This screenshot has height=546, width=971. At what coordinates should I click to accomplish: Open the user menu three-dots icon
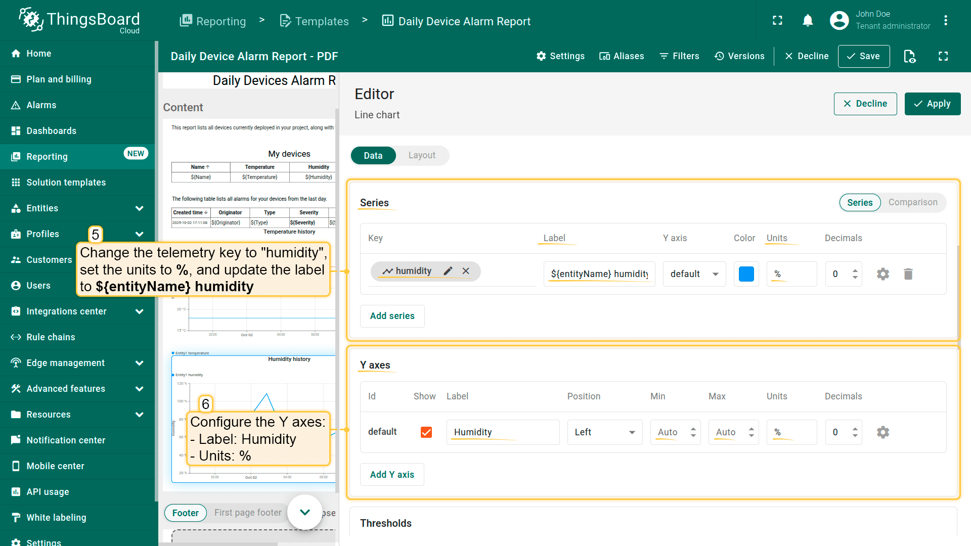coord(945,21)
